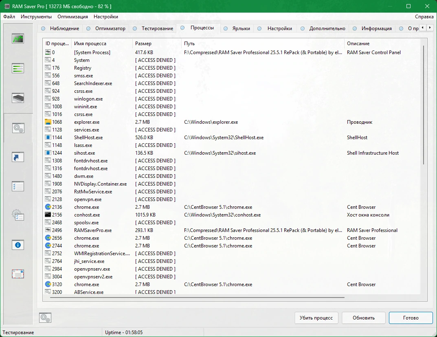Open the monitoring graph sidebar icon
Screen dimensions: 437x337
[18, 38]
